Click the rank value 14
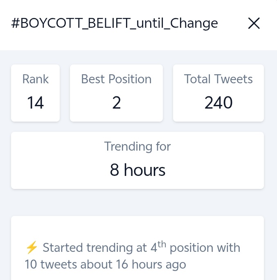This screenshot has width=277, height=280. click(35, 103)
